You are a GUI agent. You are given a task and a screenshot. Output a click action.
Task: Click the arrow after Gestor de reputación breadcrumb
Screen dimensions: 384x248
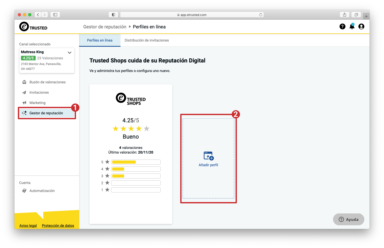click(x=130, y=27)
